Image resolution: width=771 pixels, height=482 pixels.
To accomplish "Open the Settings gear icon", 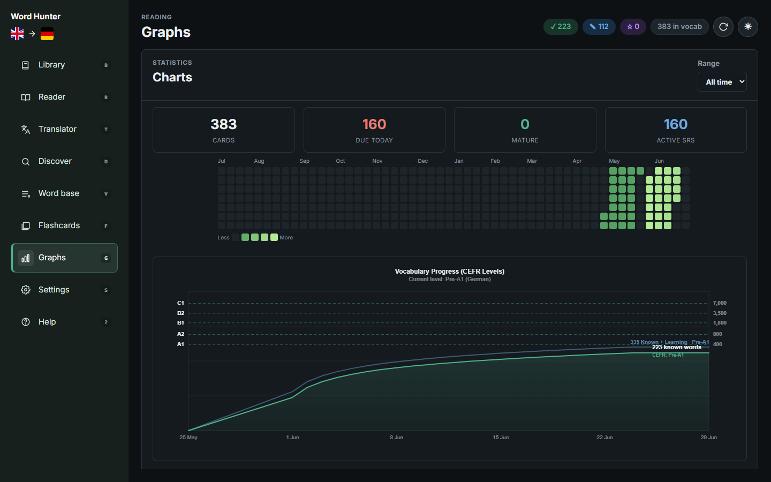I will click(26, 290).
